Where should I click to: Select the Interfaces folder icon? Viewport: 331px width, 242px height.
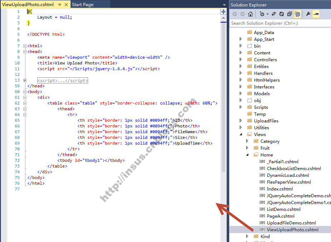pyautogui.click(x=249, y=86)
